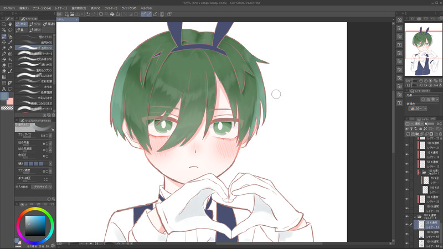Delete sub tool with trash icon

[53, 115]
